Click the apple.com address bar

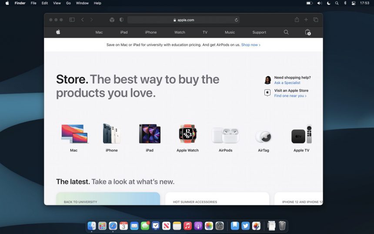pyautogui.click(x=184, y=20)
